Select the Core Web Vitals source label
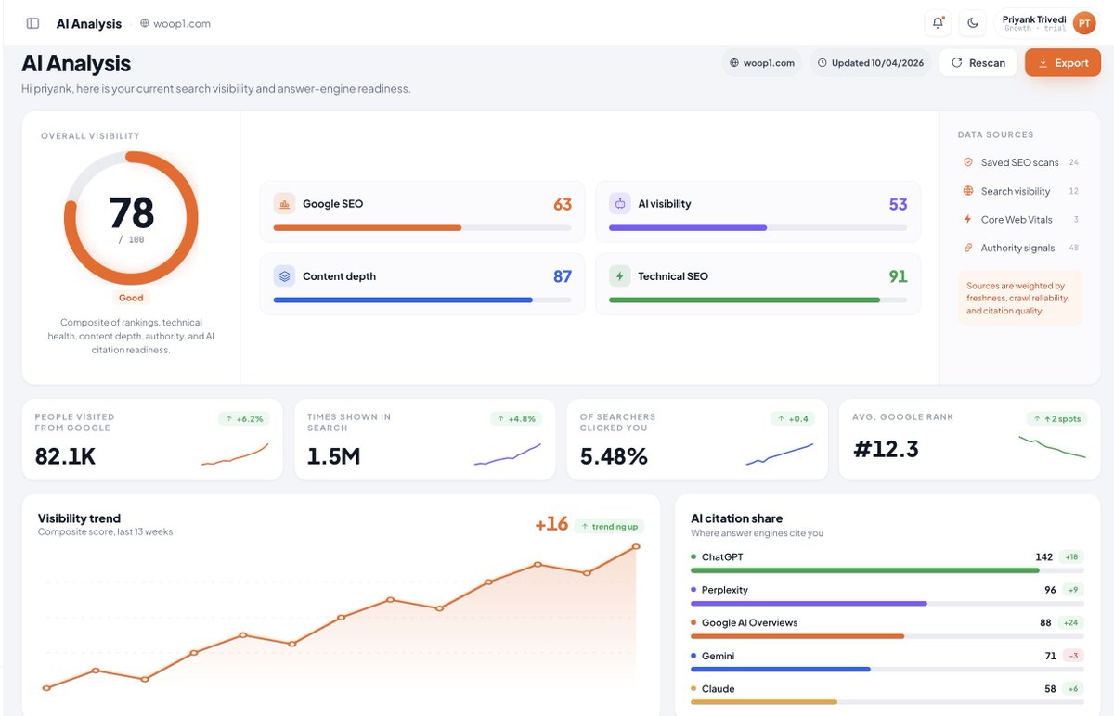The height and width of the screenshot is (716, 1114). (x=1017, y=220)
